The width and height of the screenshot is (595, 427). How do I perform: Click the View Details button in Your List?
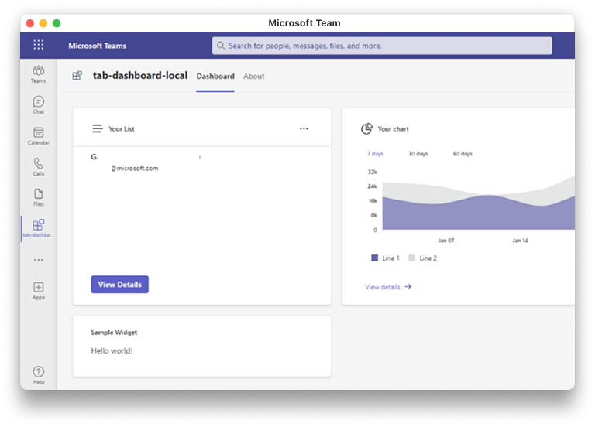[119, 284]
